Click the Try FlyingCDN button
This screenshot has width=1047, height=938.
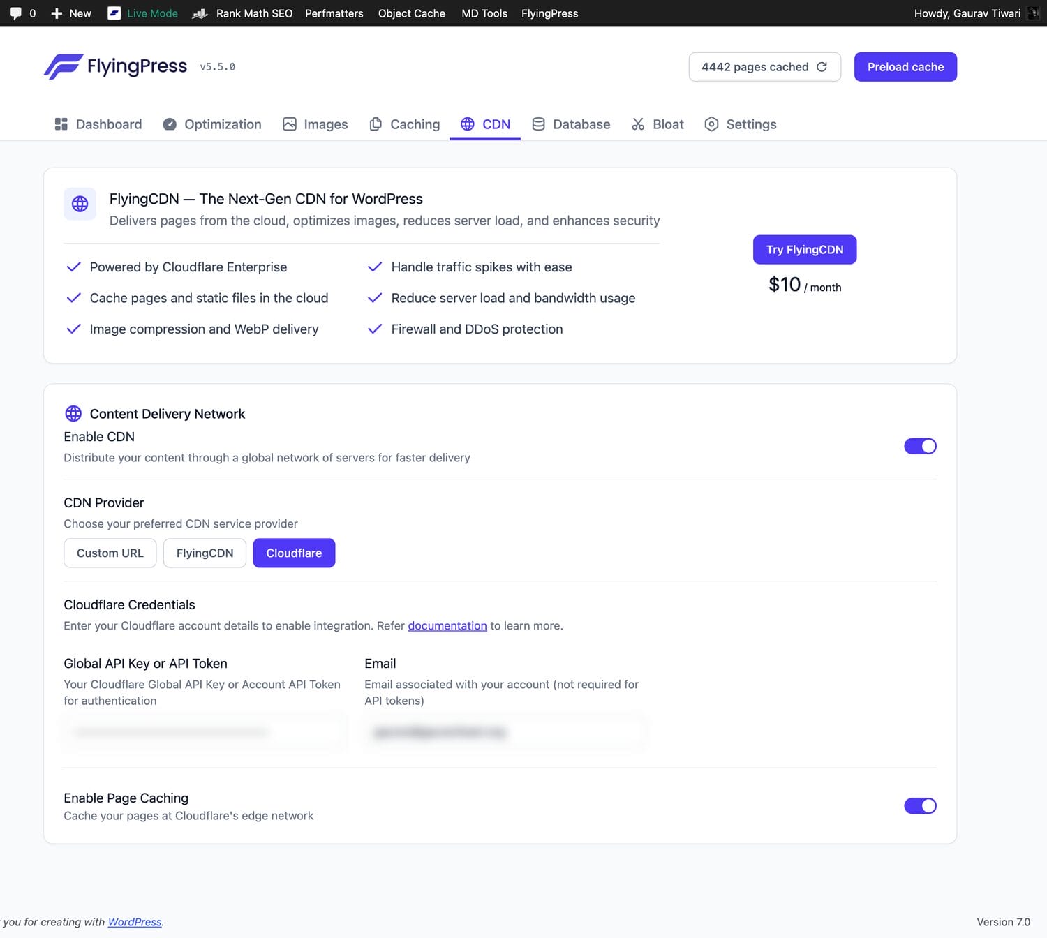tap(805, 250)
